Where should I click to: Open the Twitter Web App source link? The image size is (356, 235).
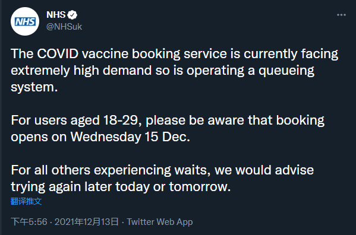[160, 221]
